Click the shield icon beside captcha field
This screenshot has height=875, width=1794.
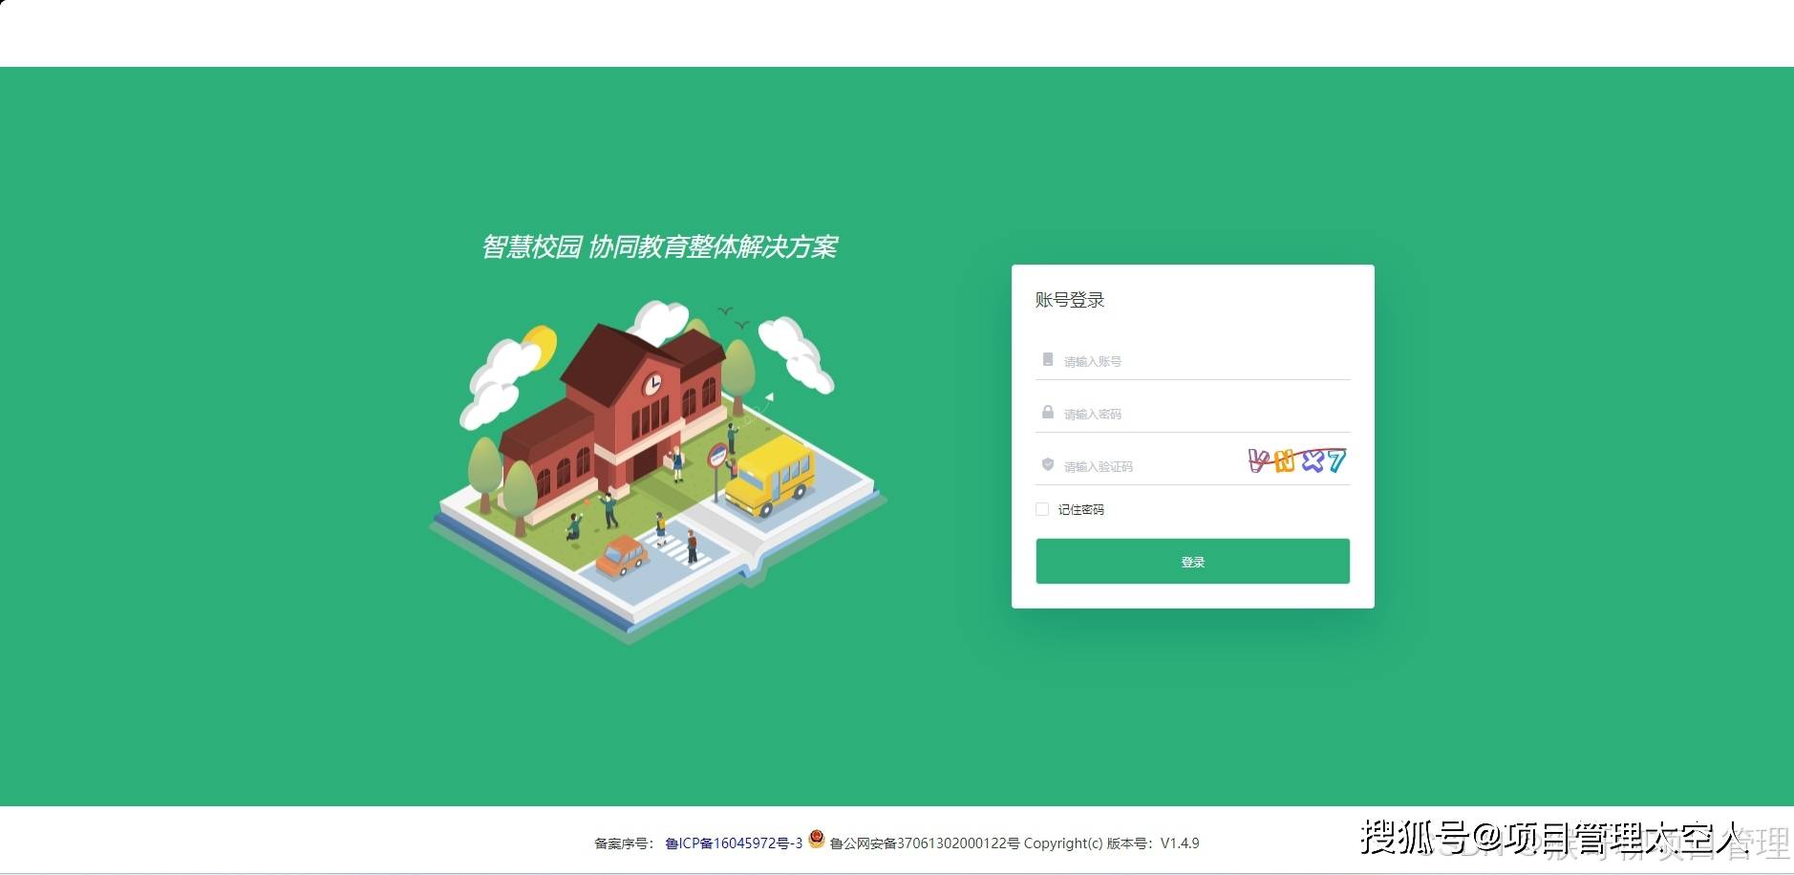(x=1048, y=465)
